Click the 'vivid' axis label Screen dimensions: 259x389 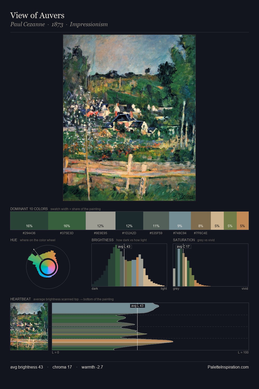(245, 289)
